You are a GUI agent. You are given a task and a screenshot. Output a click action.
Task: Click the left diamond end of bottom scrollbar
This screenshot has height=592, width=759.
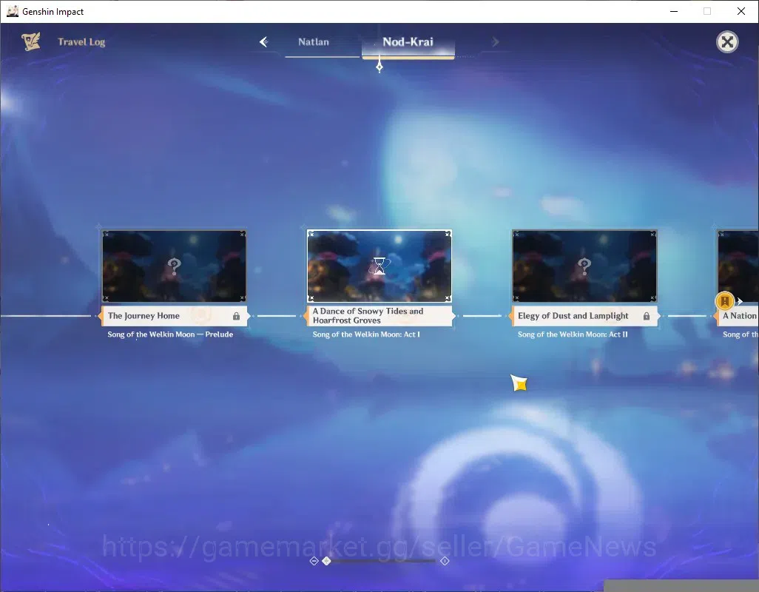pyautogui.click(x=314, y=560)
